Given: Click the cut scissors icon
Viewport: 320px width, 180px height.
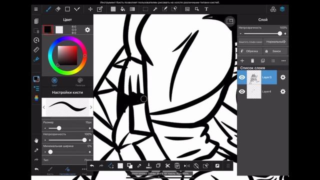Looking at the screenshot, I should click(x=167, y=165).
